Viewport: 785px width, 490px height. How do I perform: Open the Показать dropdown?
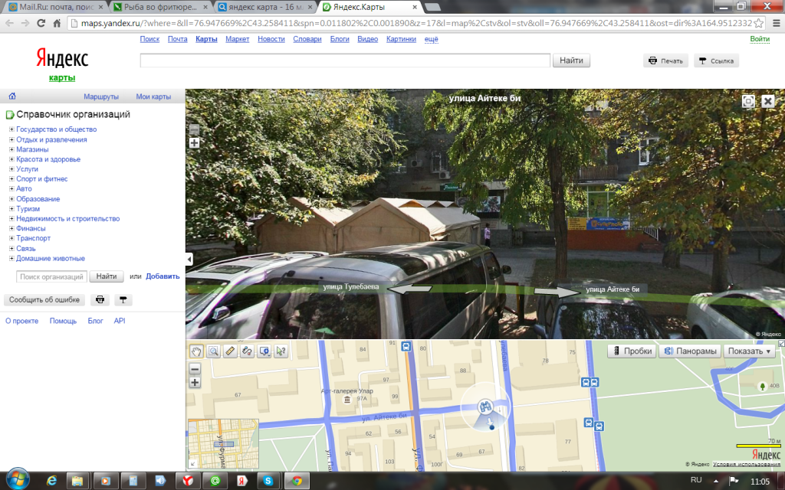click(751, 351)
